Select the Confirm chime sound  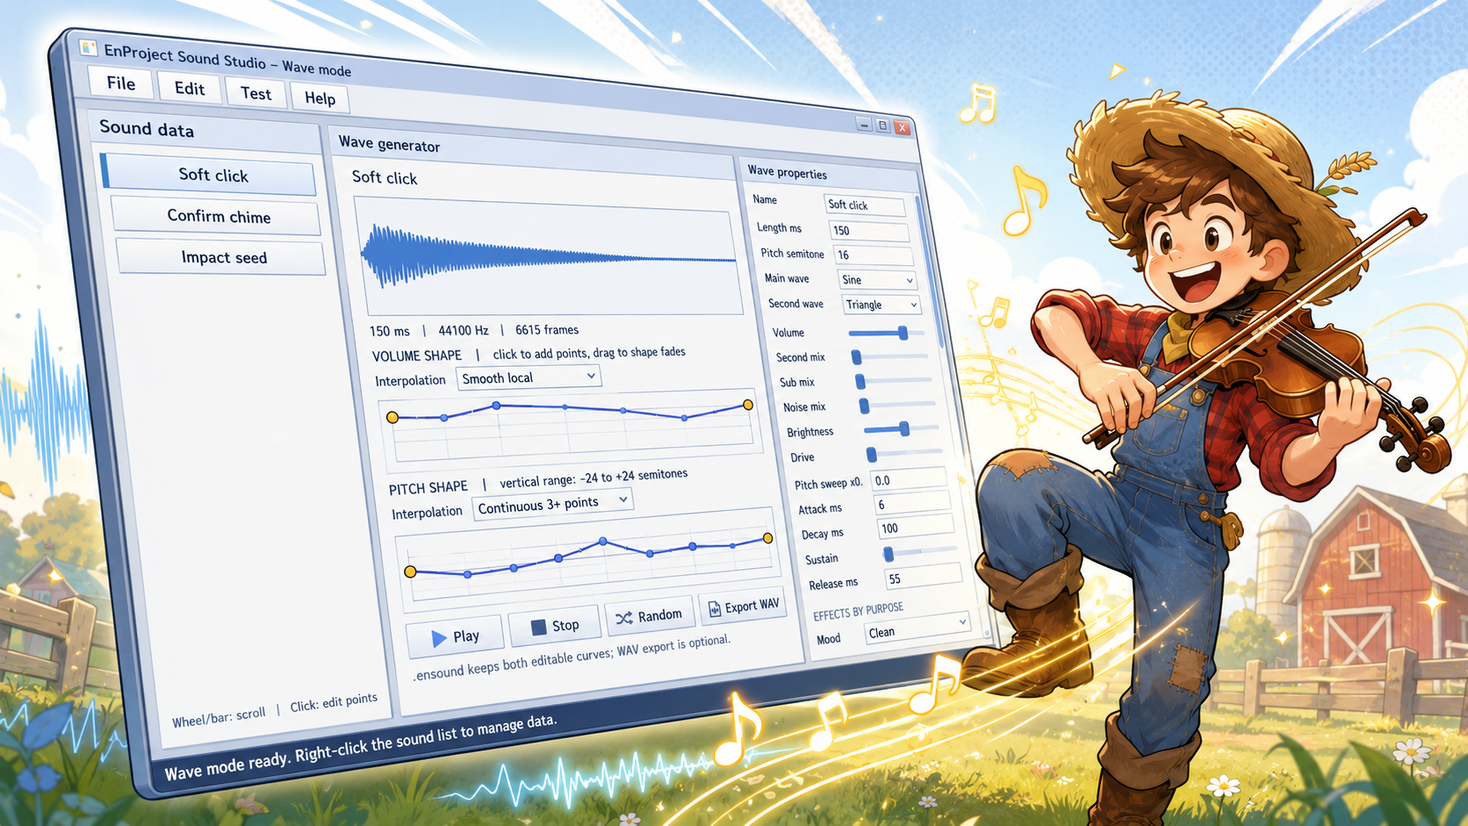216,216
